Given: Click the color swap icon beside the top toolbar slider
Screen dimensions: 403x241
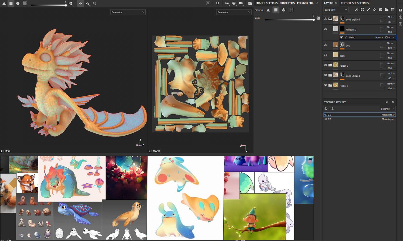Looking at the screenshot, I should click(70, 4).
